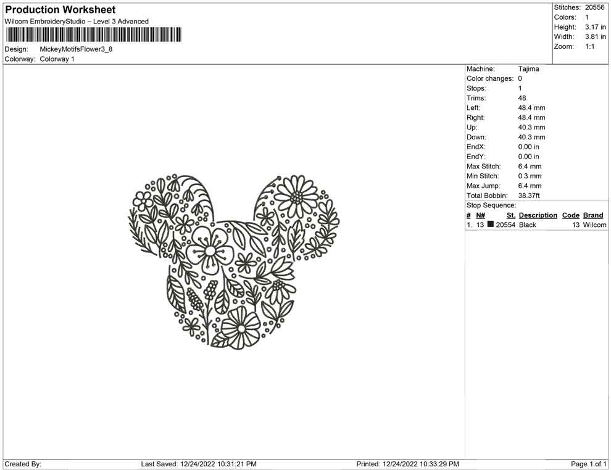
Task: Select Right value 48.4 mm
Action: coord(531,118)
